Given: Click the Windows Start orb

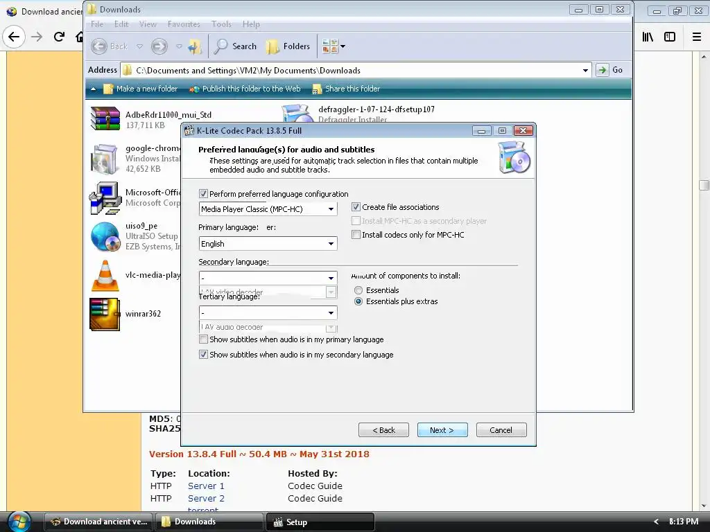Looking at the screenshot, I should coord(18,522).
